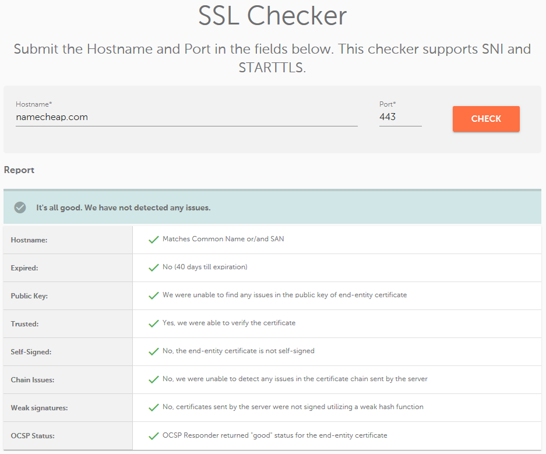
Task: Click green checkmark in the Expired row
Action: coord(154,268)
